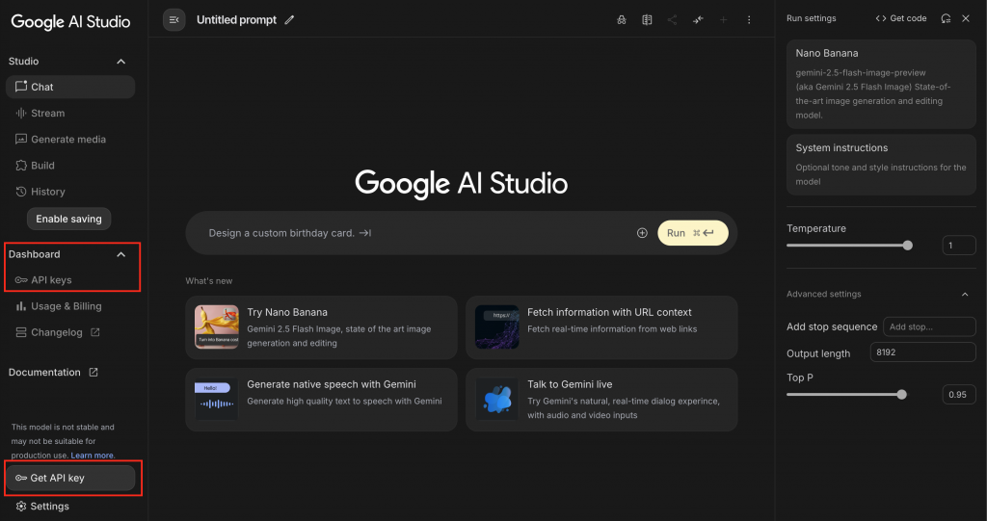Open the Nano Banana model selector card
987x521 pixels.
881,85
